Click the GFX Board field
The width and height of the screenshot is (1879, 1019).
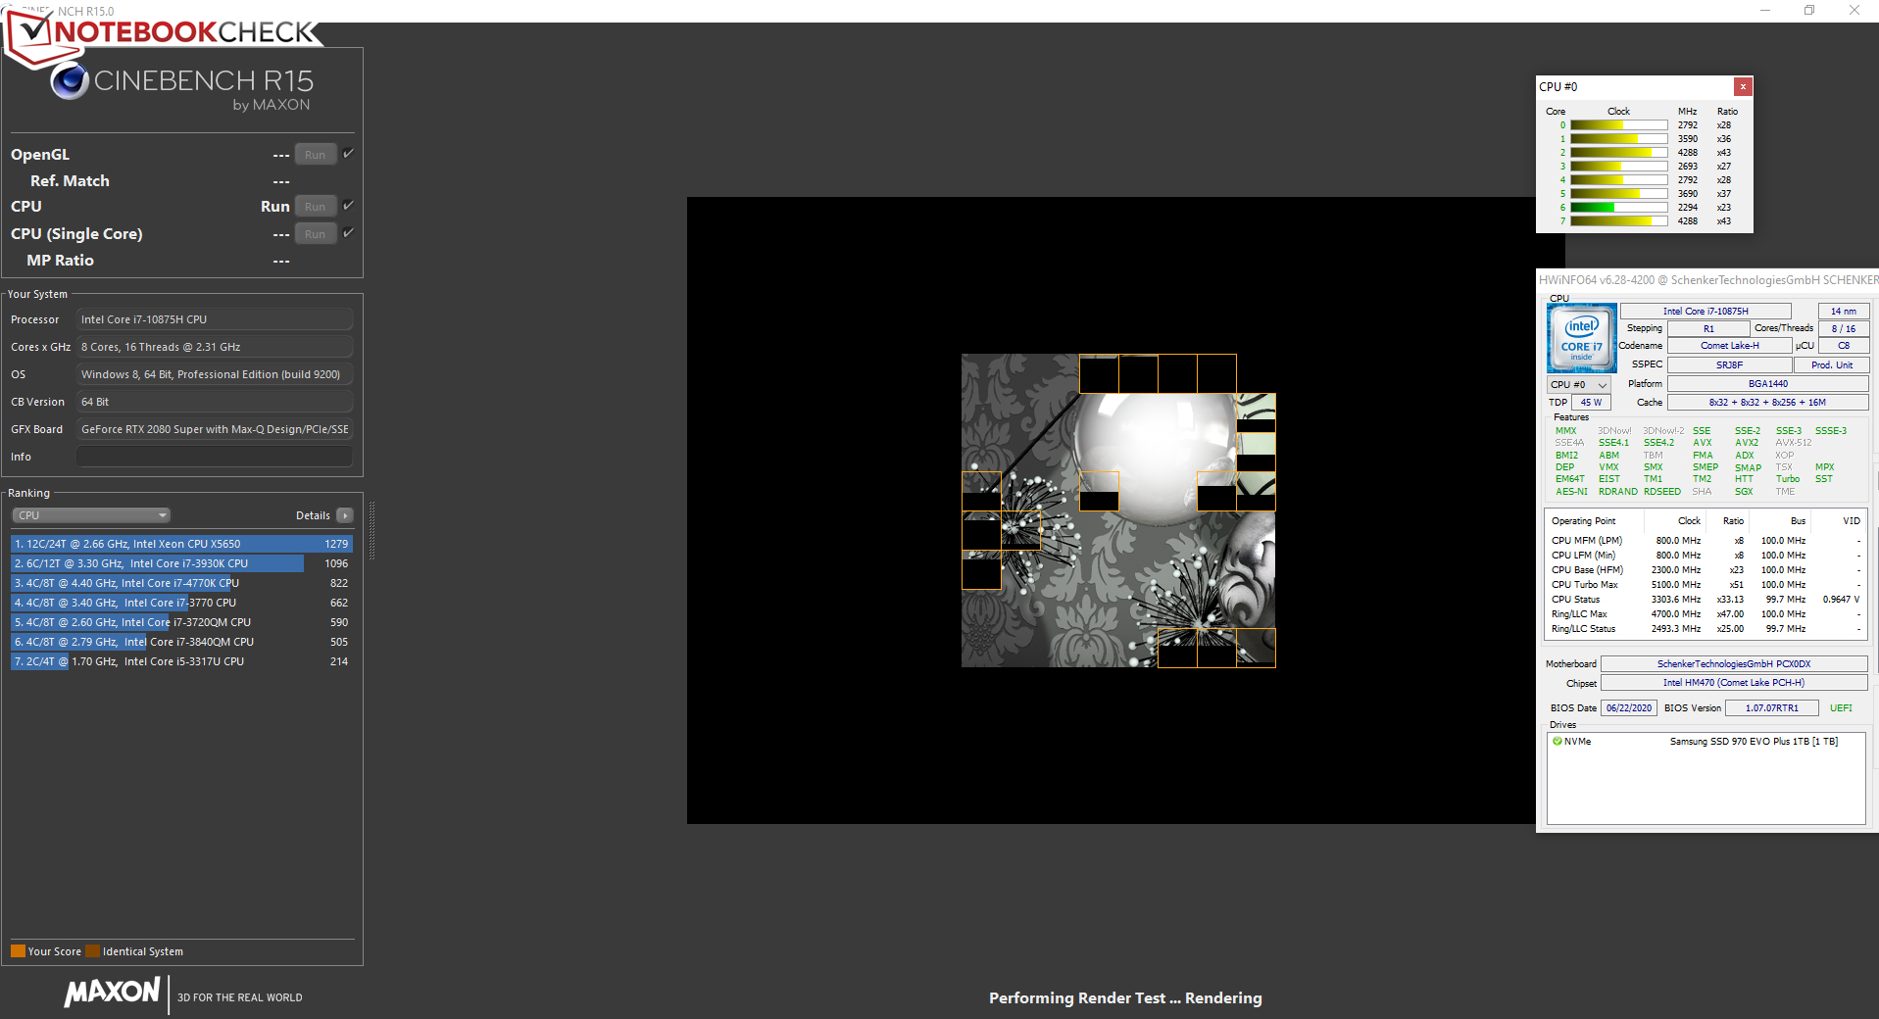215,429
